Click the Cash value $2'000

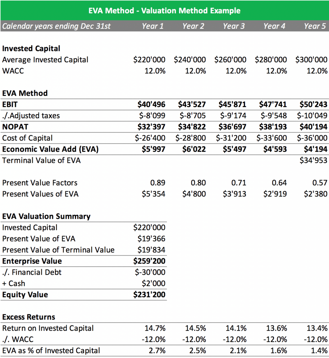[153, 283]
